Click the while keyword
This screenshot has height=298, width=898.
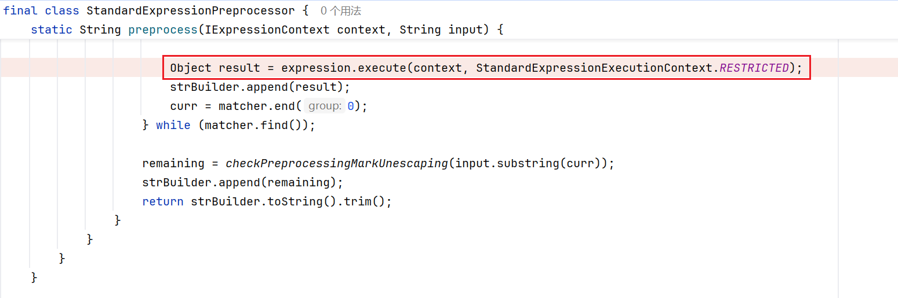173,125
